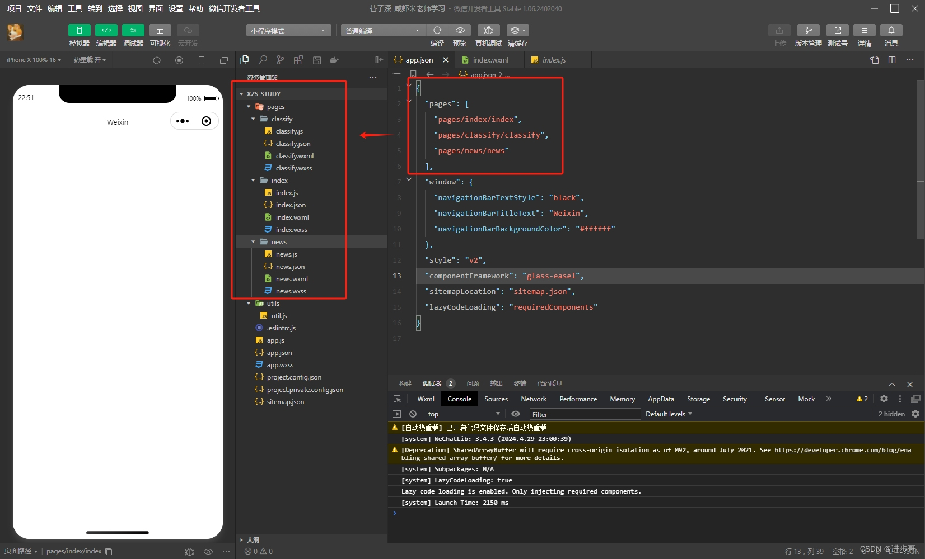Open the project details button
This screenshot has width=925, height=559.
[865, 30]
